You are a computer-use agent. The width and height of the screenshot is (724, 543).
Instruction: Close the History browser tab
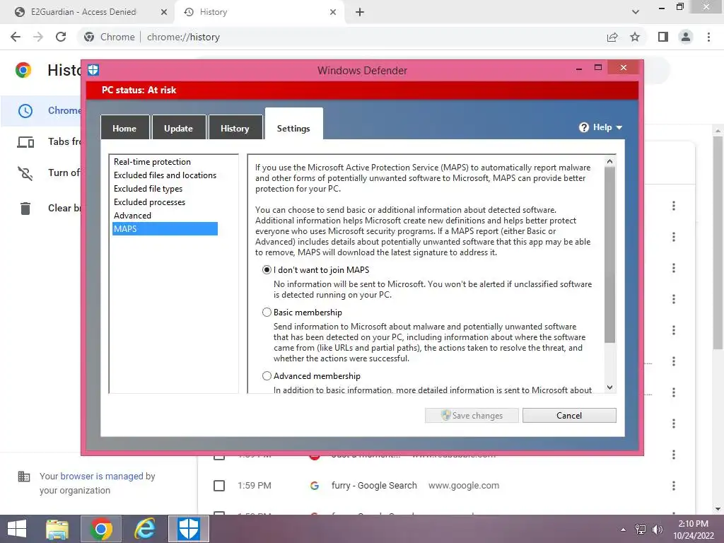pyautogui.click(x=333, y=12)
